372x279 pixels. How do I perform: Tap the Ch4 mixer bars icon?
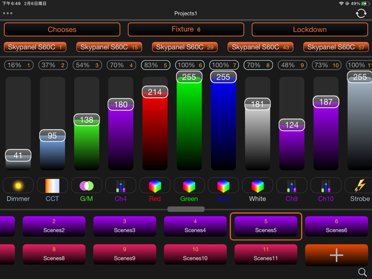(x=121, y=186)
